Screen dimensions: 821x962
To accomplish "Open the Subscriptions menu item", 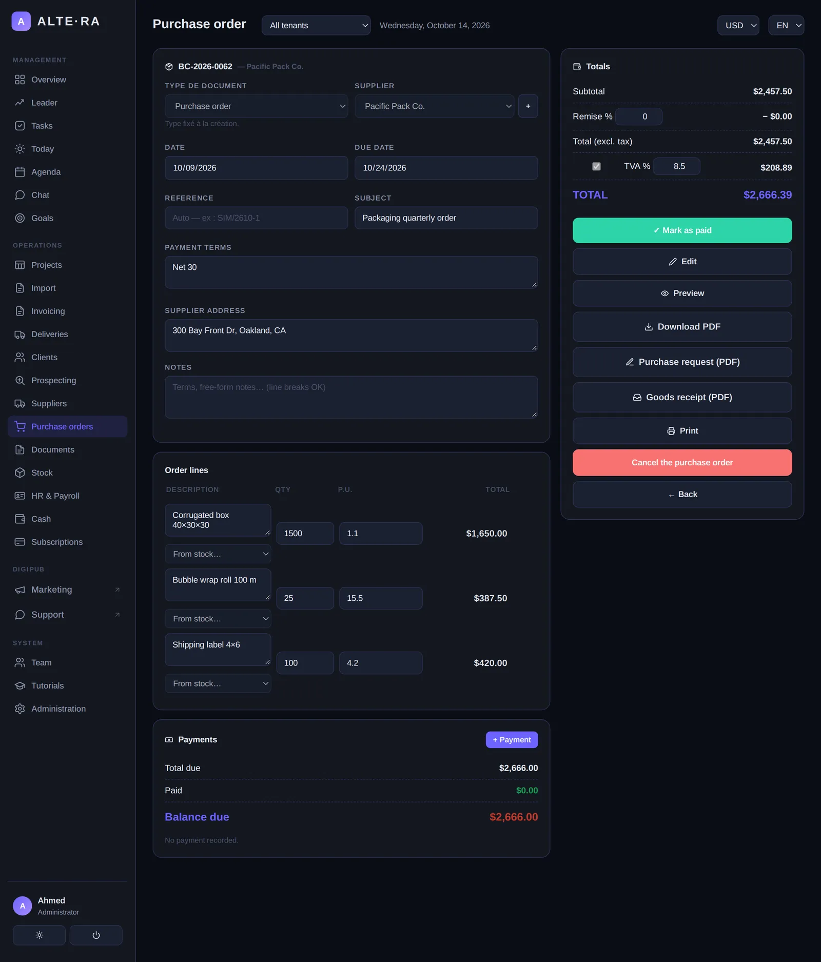I will point(67,542).
